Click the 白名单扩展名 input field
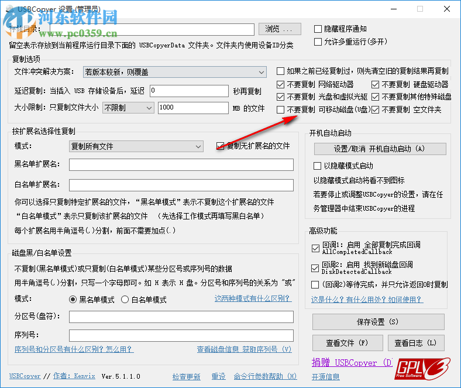This screenshot has height=388, width=461. click(181, 185)
